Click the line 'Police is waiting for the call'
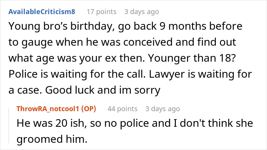The image size is (267, 150). pos(130,74)
